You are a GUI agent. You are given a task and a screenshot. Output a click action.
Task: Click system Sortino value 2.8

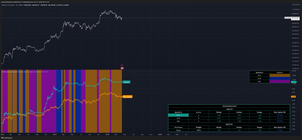point(239,130)
